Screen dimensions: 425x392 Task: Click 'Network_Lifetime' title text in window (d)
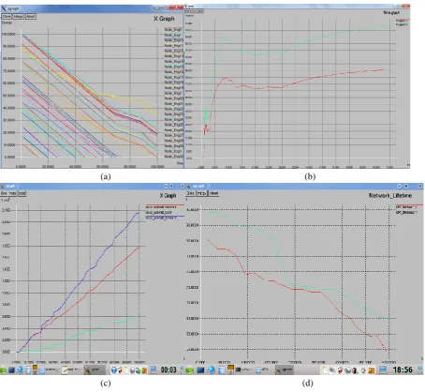[x=390, y=195]
